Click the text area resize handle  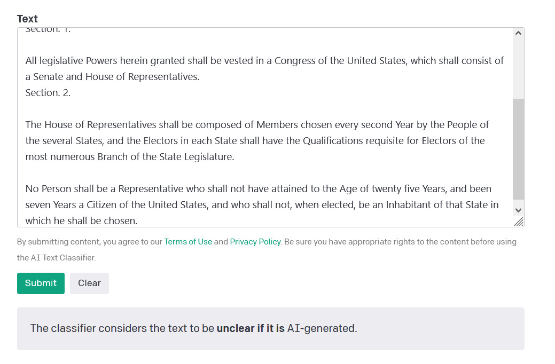pos(519,222)
